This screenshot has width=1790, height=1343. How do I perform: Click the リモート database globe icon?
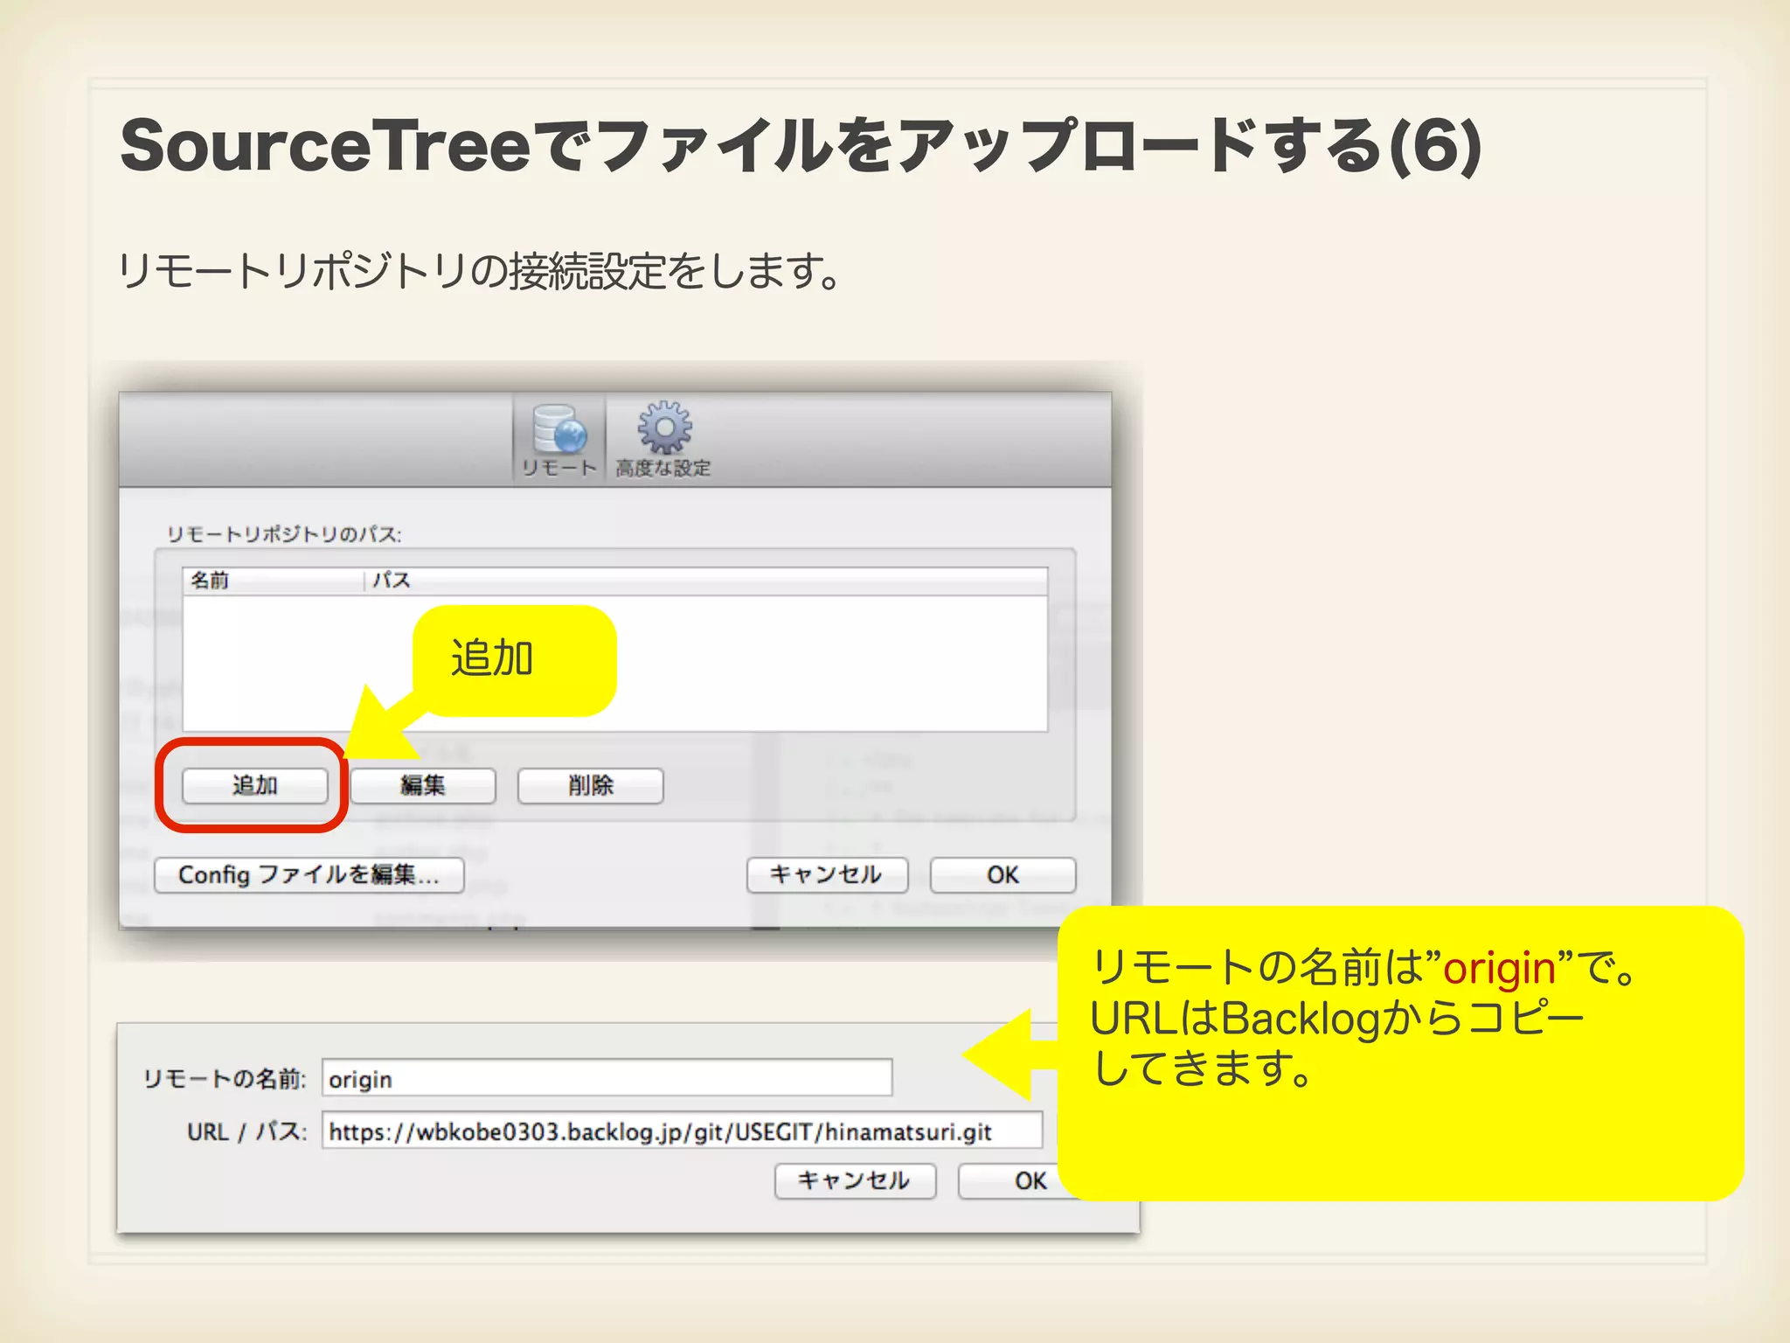tap(559, 430)
